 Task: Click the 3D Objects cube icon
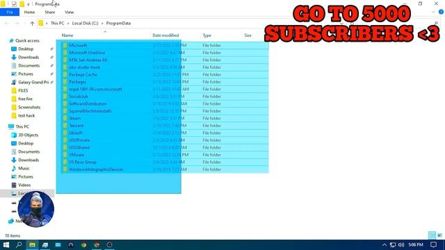click(14, 135)
